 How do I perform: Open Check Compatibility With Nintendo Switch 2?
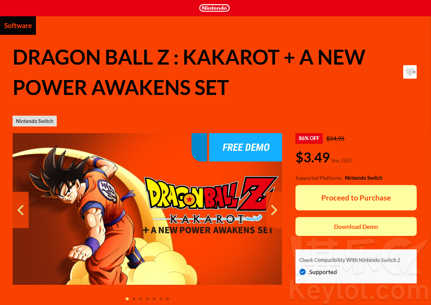click(350, 260)
